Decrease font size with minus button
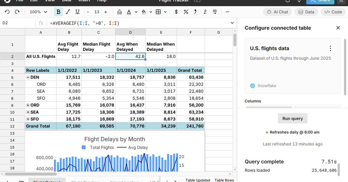This screenshot has width=348, height=182. pos(88,12)
